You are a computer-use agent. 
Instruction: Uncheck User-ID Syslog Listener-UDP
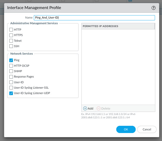[x=11, y=93]
